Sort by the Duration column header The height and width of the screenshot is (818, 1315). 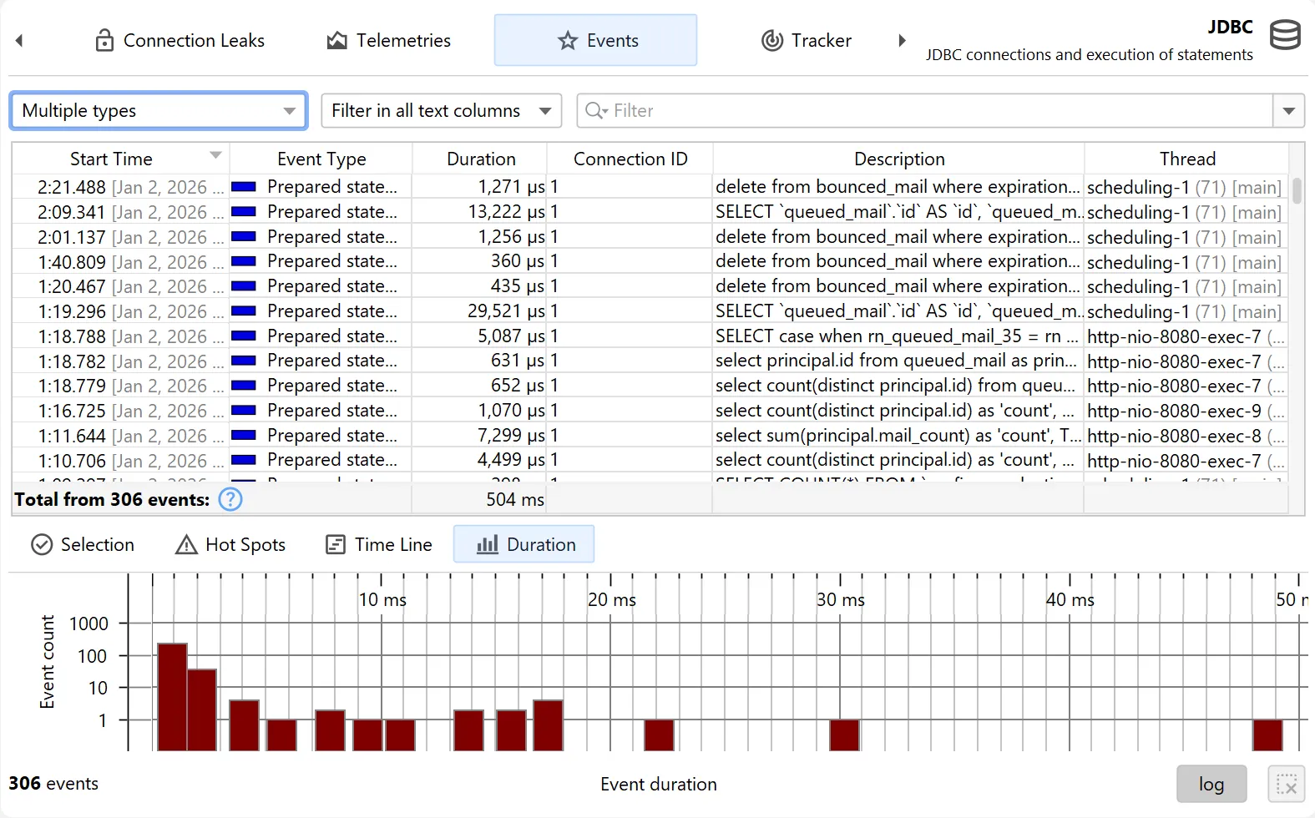click(x=481, y=159)
